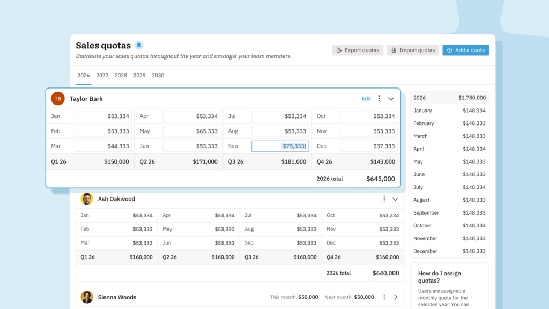Click Taylor Bark's Dec quota input field
Image resolution: width=549 pixels, height=309 pixels.
pos(369,146)
